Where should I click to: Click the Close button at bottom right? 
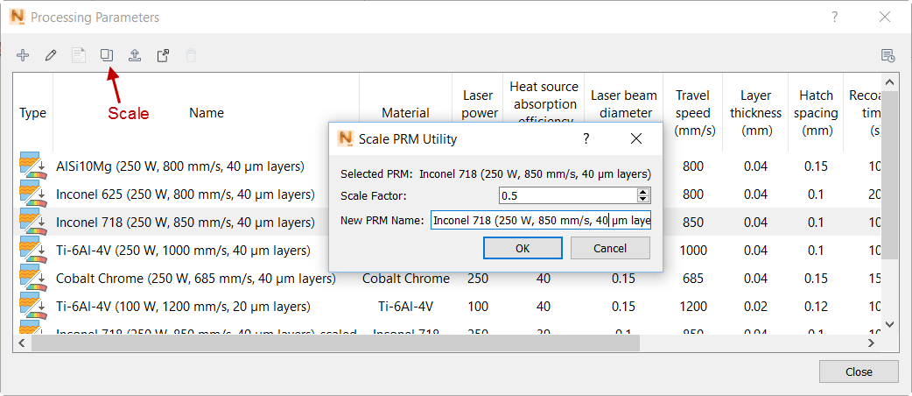[x=859, y=371]
